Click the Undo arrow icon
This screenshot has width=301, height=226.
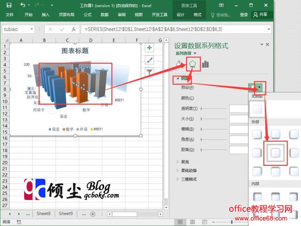coord(23,5)
